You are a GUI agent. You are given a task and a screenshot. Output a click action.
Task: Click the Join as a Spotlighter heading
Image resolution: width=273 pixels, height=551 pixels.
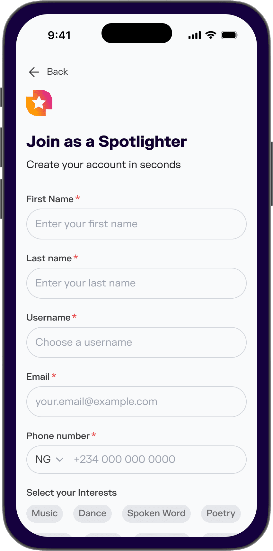(x=107, y=142)
